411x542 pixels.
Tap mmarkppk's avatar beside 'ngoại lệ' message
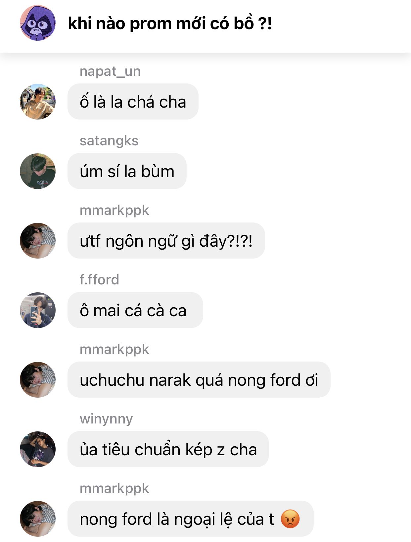(38, 518)
